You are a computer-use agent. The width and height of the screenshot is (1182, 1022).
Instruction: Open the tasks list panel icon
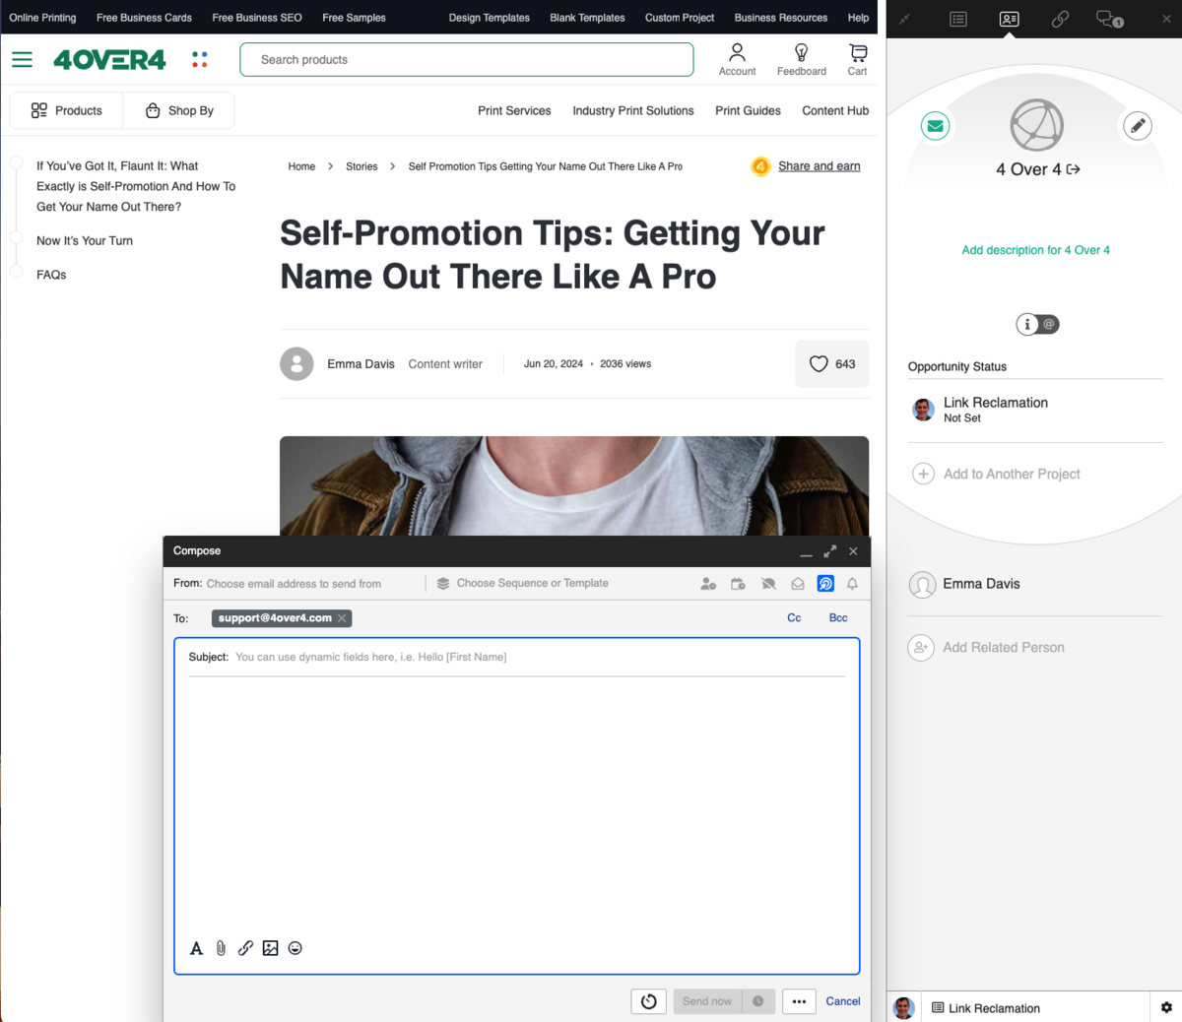958,19
